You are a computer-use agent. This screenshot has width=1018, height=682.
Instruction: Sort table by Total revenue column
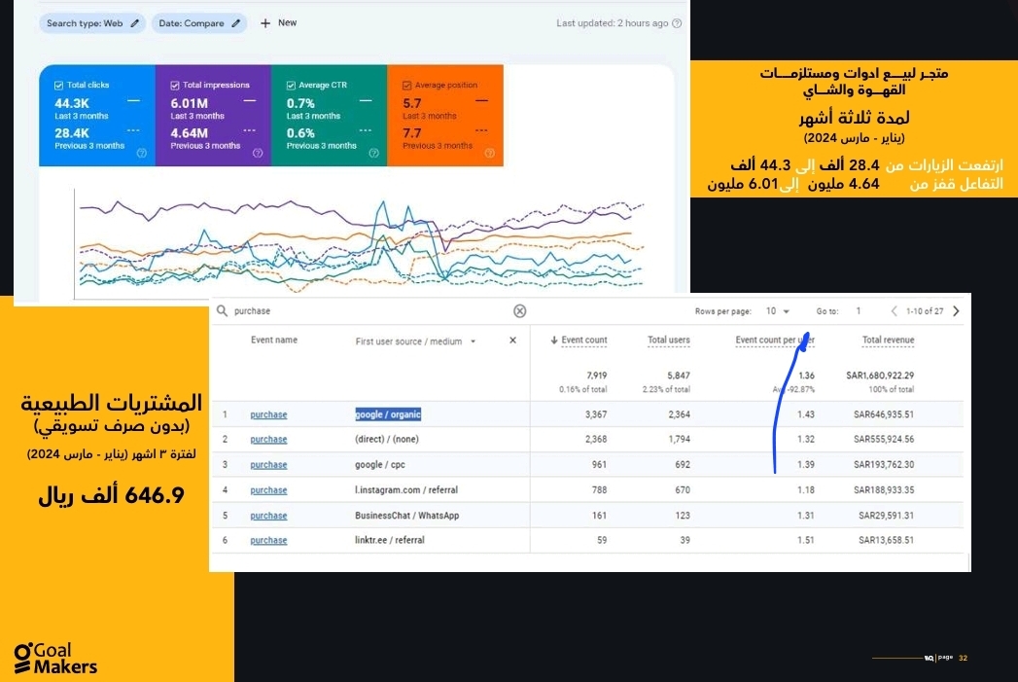click(888, 341)
